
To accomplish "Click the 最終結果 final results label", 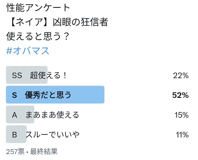I will point(44,152).
